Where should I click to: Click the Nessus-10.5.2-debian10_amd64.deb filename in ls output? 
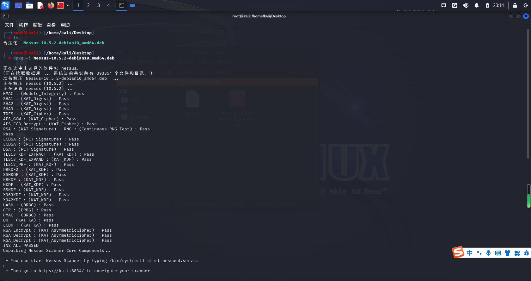[x=64, y=43]
